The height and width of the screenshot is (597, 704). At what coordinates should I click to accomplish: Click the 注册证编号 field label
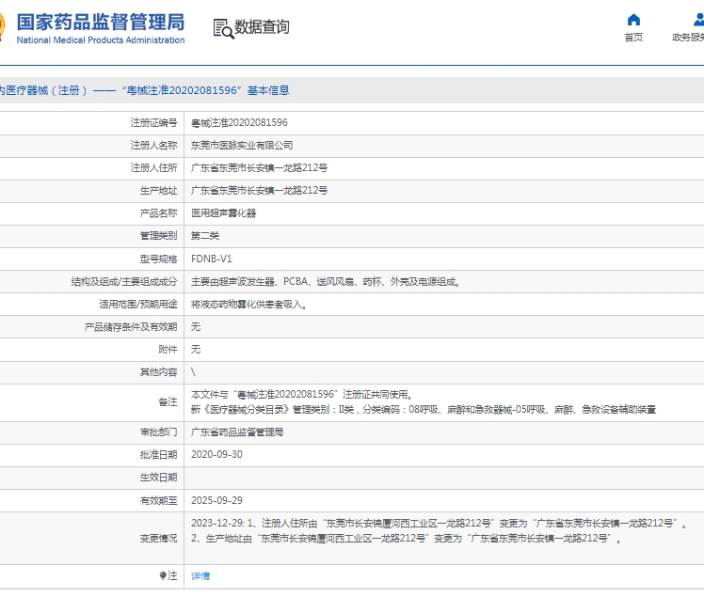coord(154,123)
